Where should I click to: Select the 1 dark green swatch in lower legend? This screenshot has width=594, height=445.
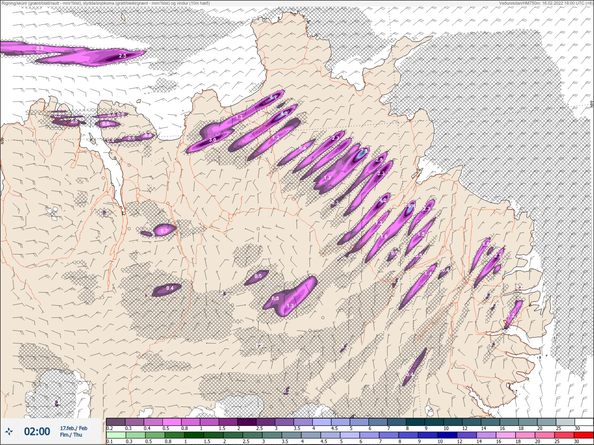[194, 435]
